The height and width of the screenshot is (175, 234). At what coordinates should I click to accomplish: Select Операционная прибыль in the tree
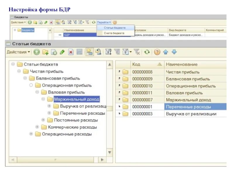[67, 85]
